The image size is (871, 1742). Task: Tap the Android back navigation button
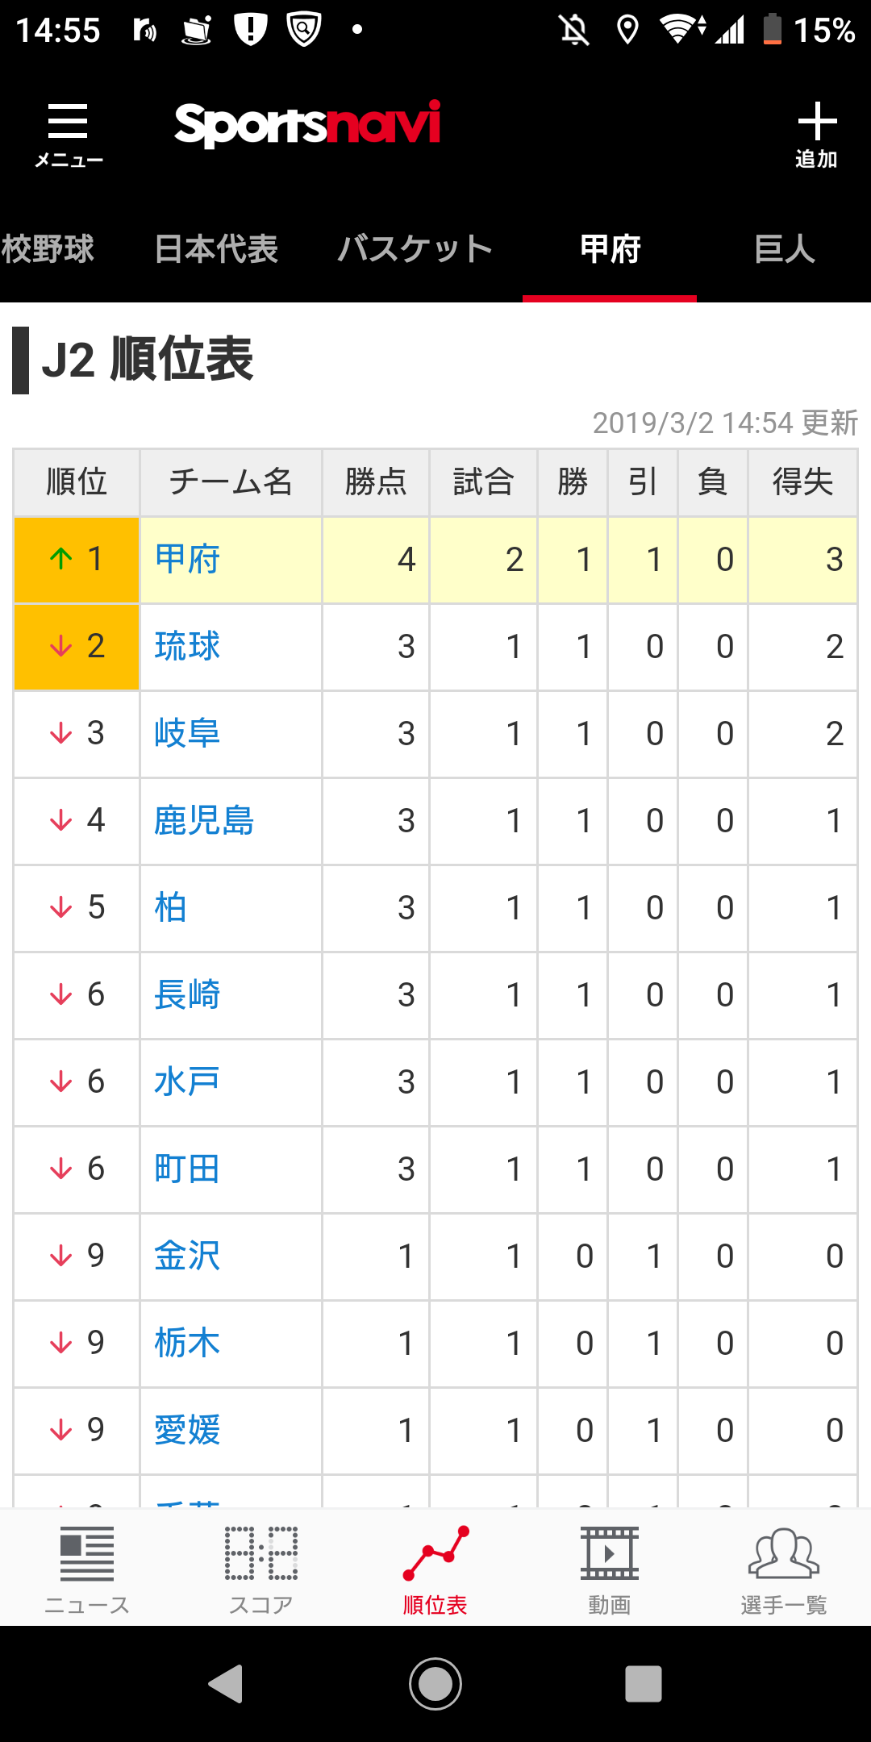tap(226, 1684)
